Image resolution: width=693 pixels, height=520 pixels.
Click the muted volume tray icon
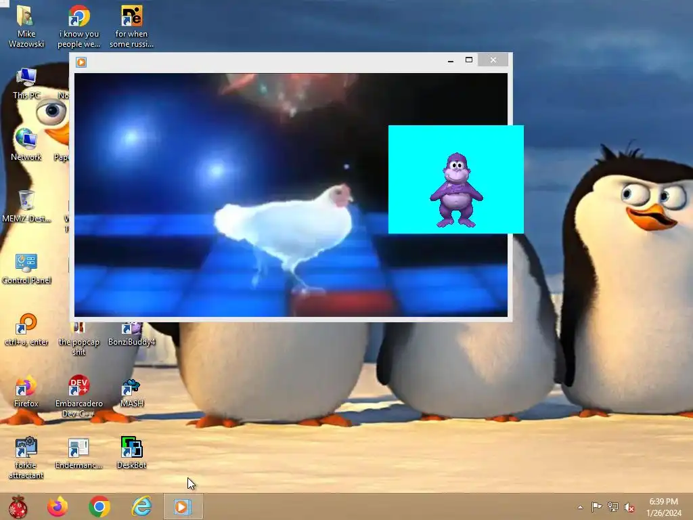point(629,507)
